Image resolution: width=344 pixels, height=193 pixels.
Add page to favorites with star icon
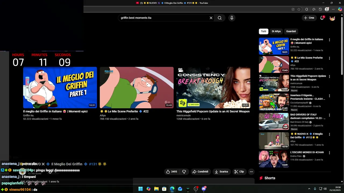[x=299, y=9]
